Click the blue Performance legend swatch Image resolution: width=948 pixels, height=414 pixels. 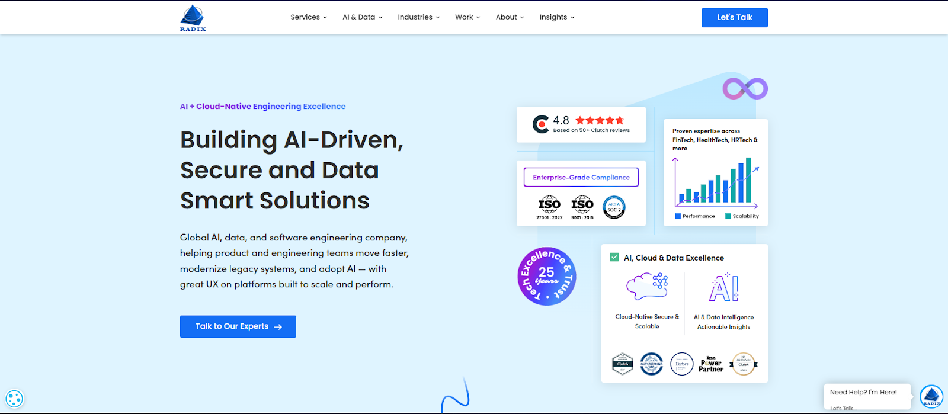click(x=678, y=216)
